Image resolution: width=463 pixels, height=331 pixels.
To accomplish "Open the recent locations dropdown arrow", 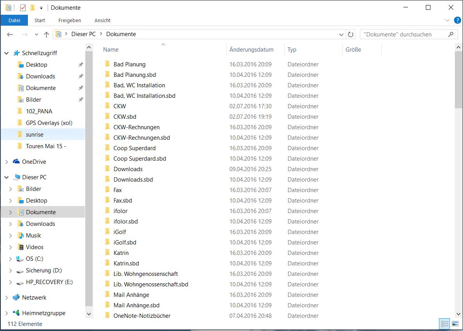I will tap(37, 34).
